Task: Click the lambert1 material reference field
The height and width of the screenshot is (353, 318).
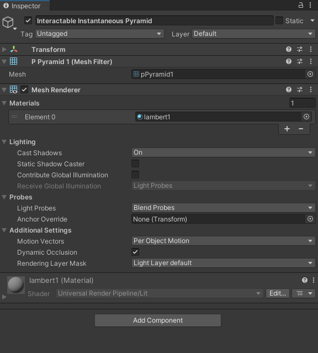Action: [x=218, y=117]
